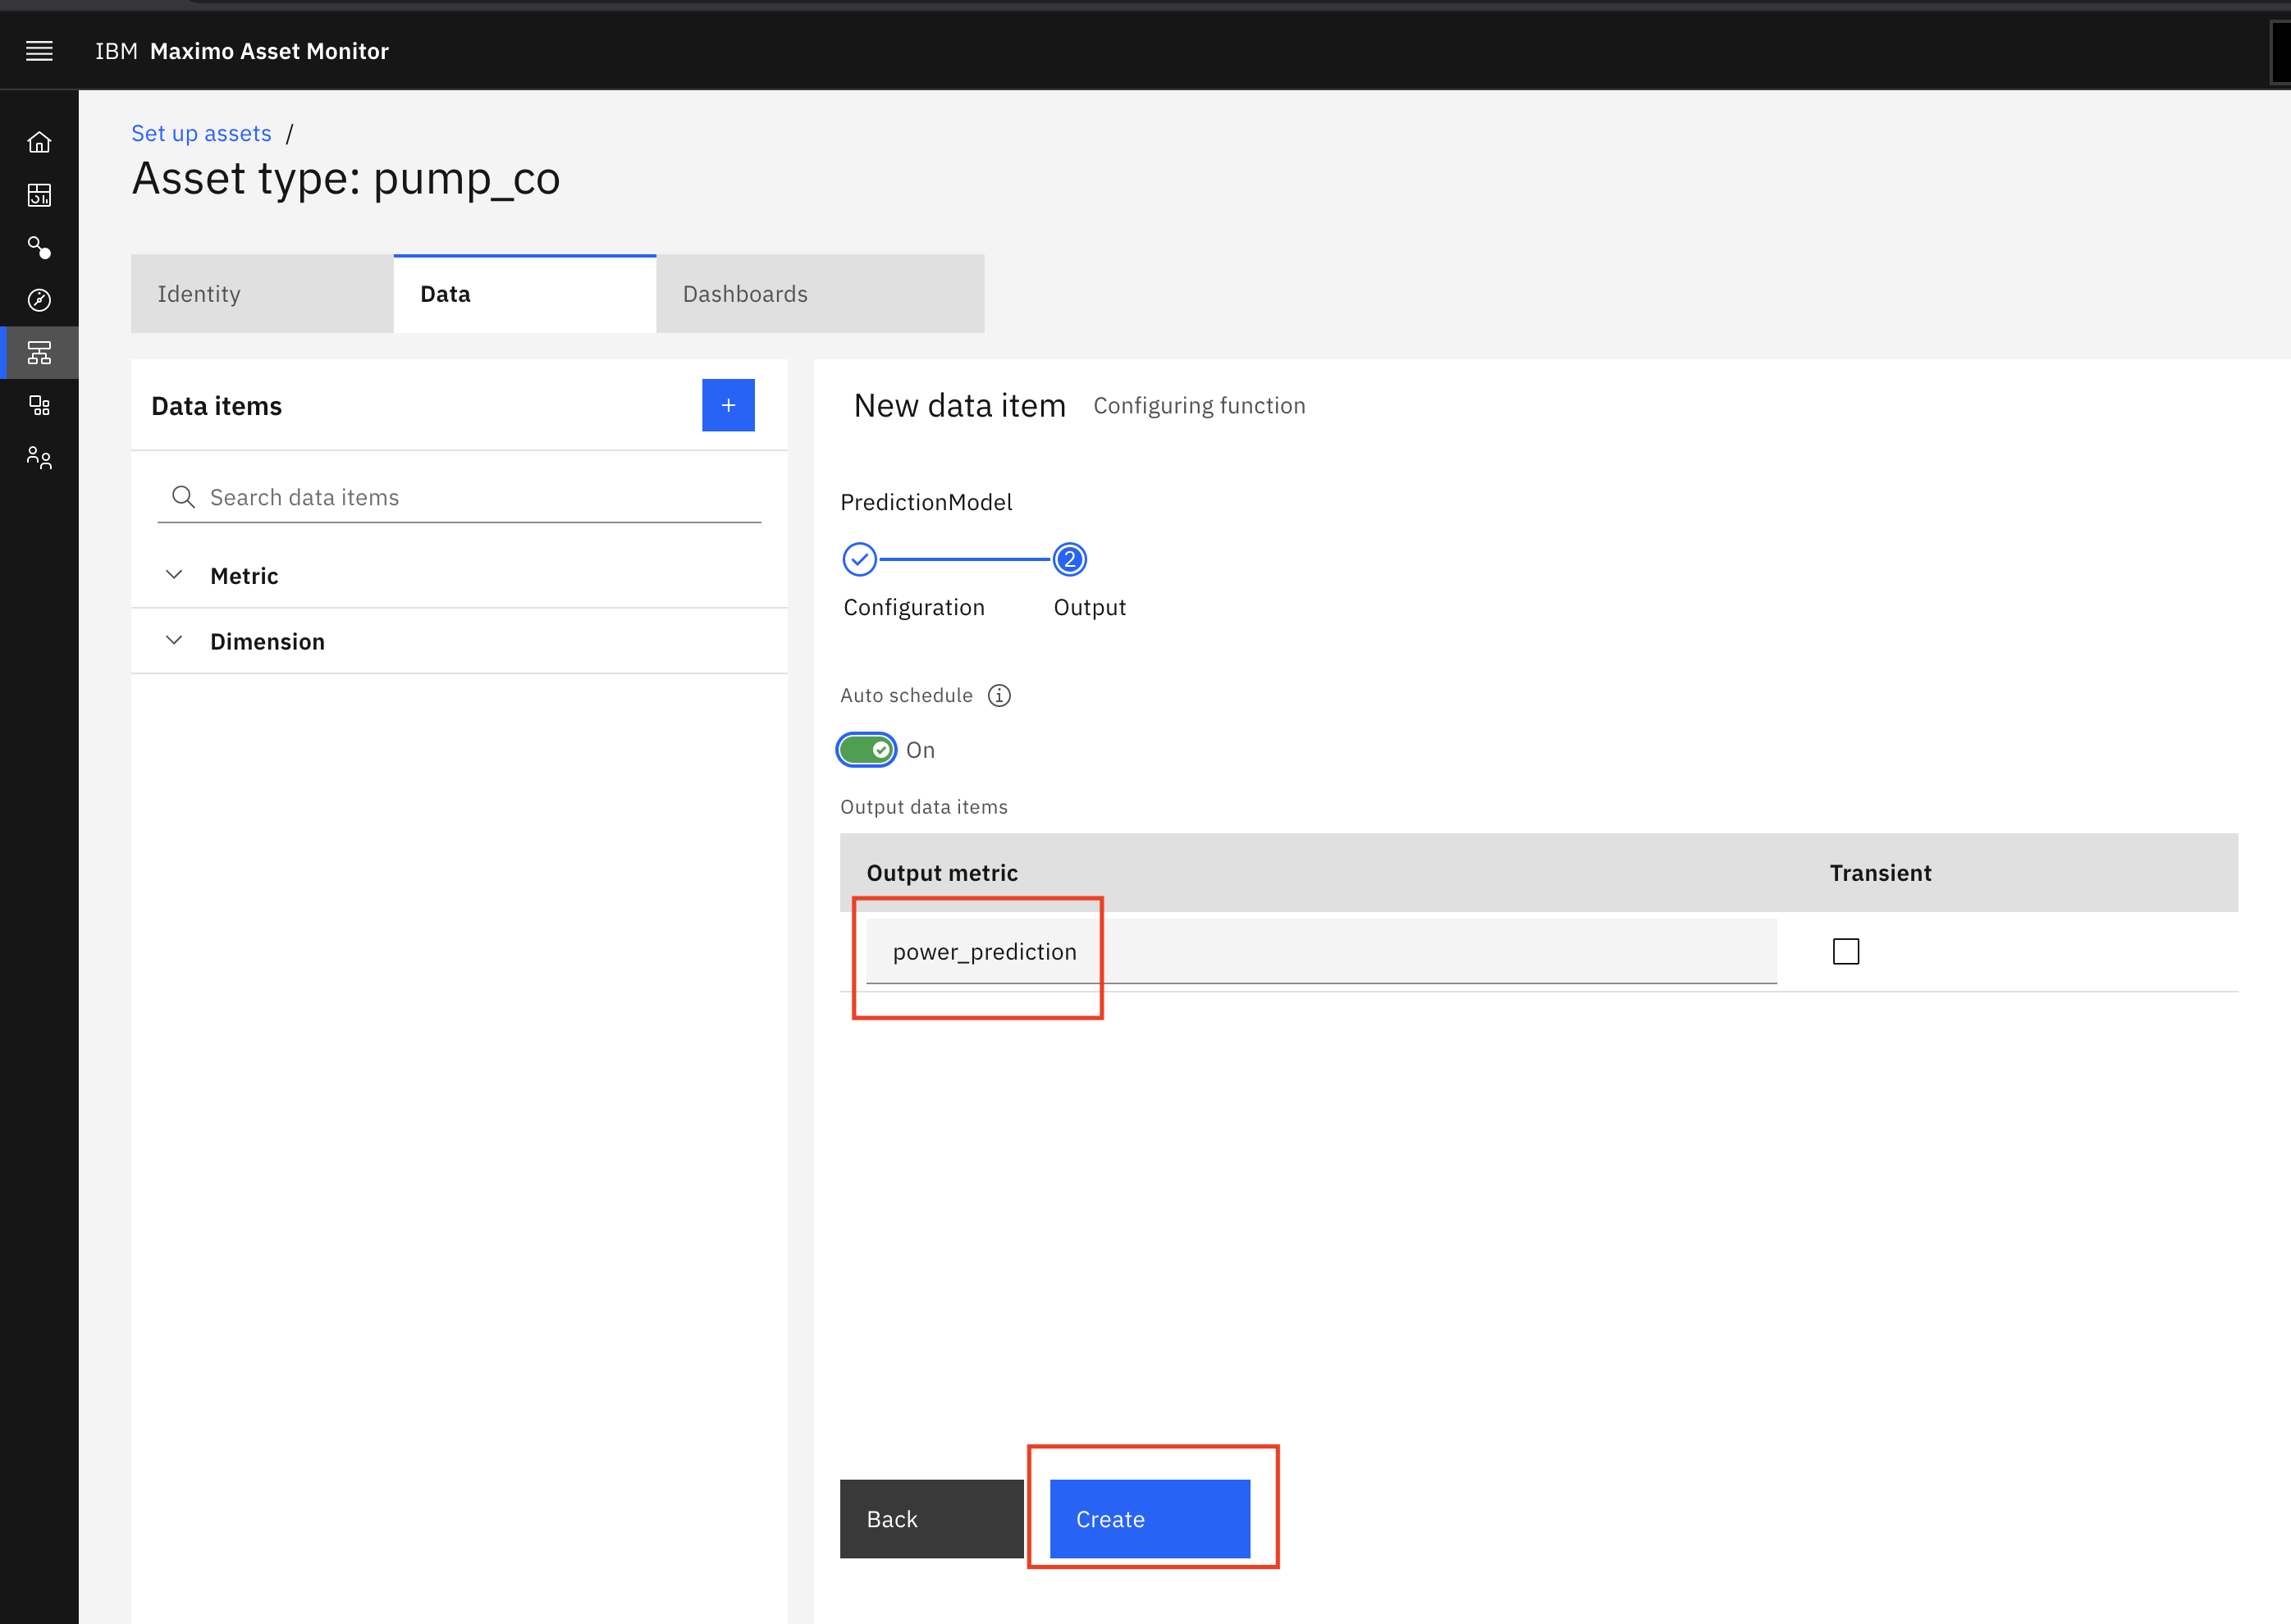Click the Output step label
The width and height of the screenshot is (2291, 1624).
click(1090, 607)
